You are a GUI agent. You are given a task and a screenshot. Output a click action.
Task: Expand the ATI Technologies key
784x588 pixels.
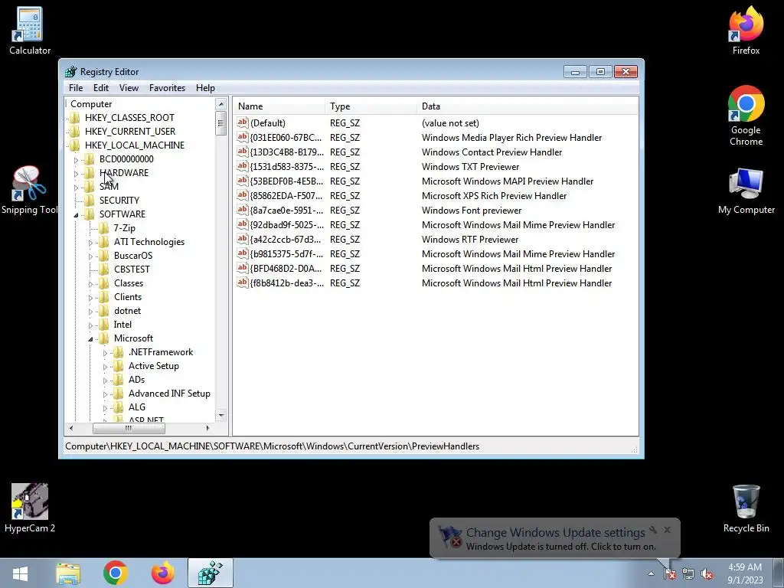click(x=90, y=243)
